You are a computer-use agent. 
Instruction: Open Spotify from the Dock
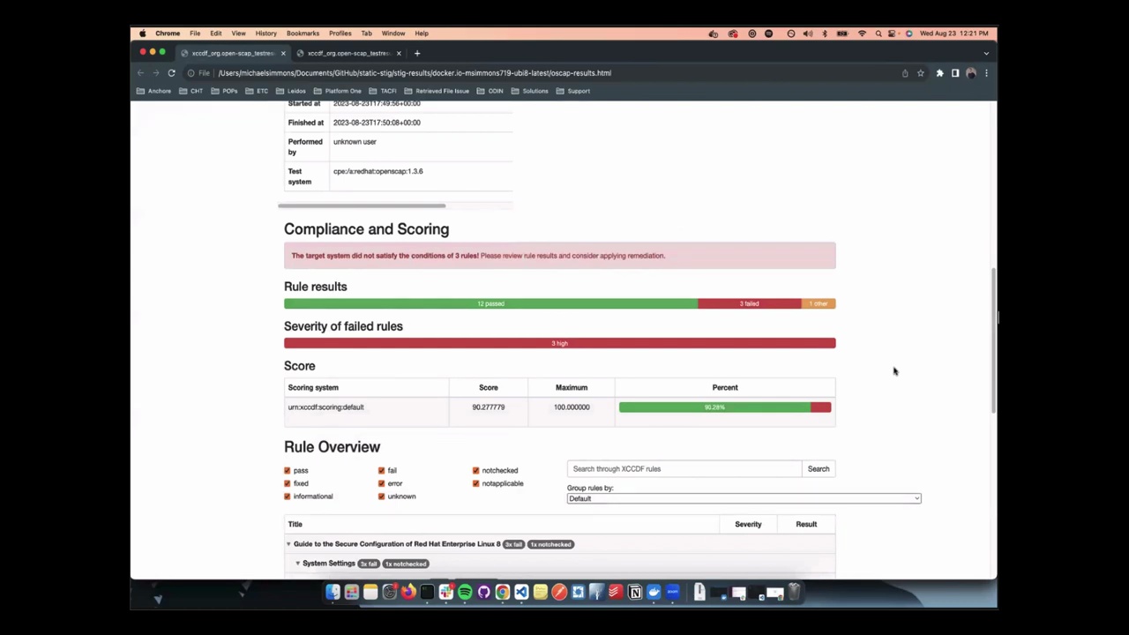click(465, 593)
